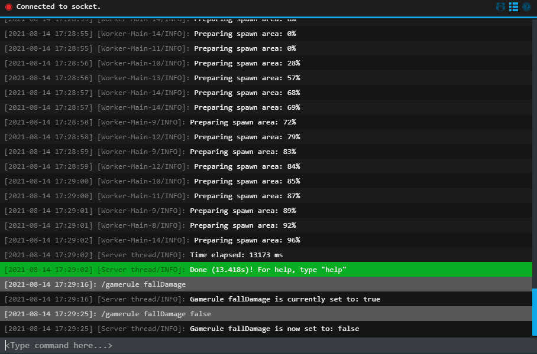Select the 'Preparing spawn area: 92%' line
This screenshot has height=354, width=537.
(x=266, y=225)
